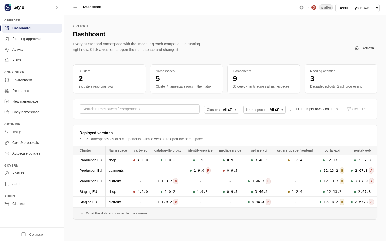Click the Seylo logo

(x=8, y=7)
